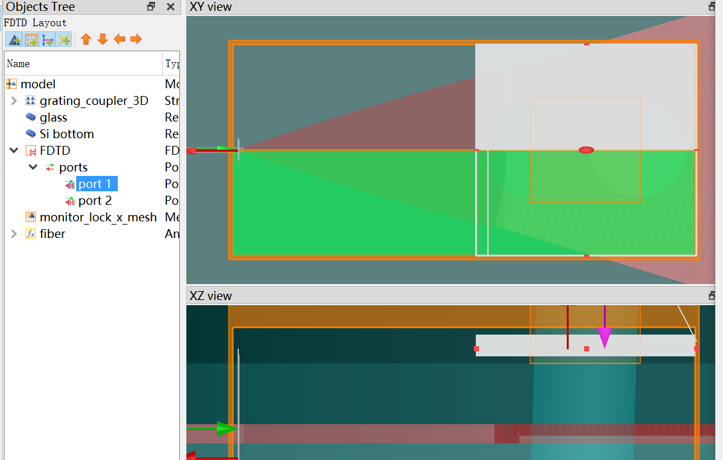723x460 pixels.
Task: Toggle the structures filter icon in Objects Tree
Action: 13,40
